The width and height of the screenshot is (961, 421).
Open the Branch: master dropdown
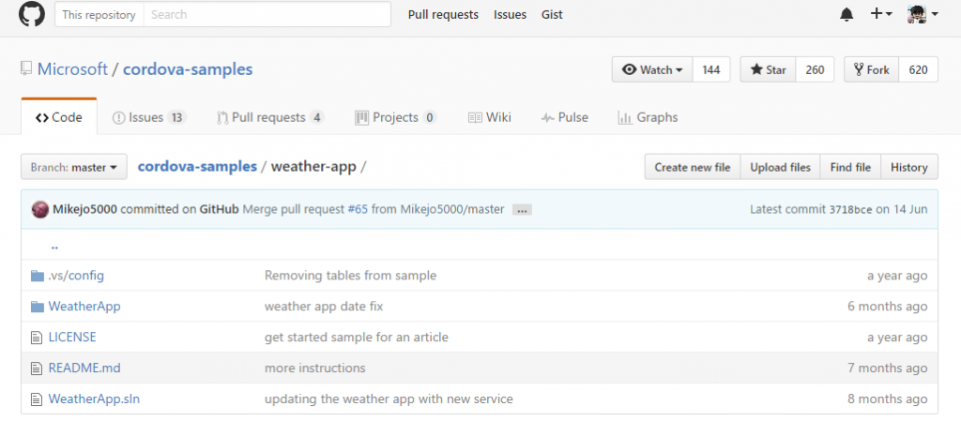(x=74, y=167)
